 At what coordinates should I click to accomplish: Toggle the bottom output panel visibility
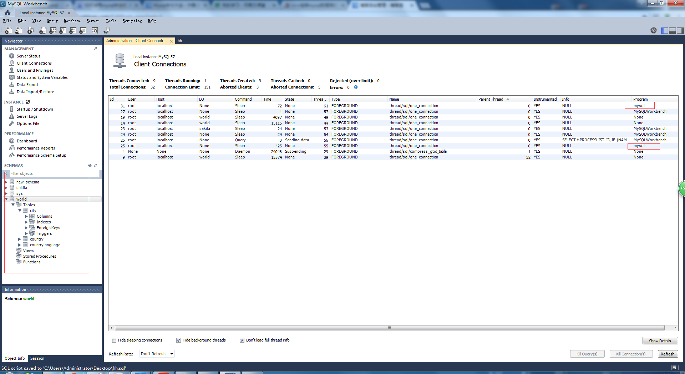[x=673, y=31]
